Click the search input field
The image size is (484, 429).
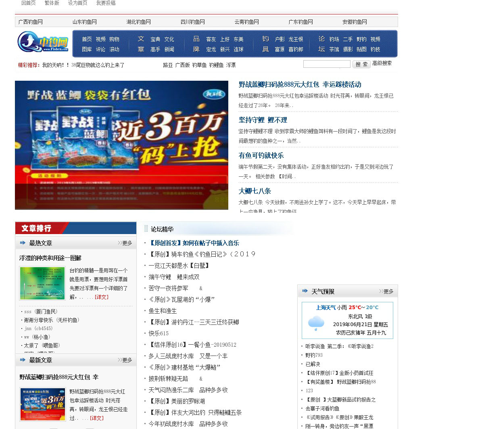click(x=327, y=64)
